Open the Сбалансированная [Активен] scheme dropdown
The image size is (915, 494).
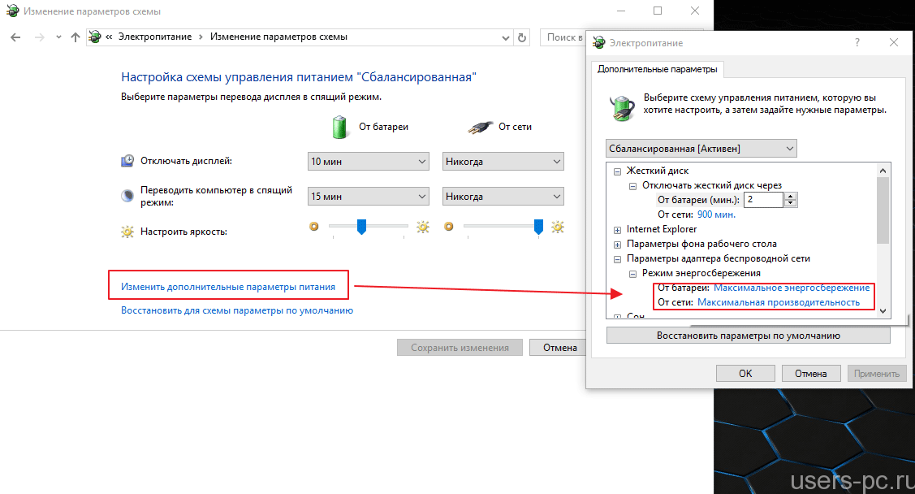tap(701, 149)
